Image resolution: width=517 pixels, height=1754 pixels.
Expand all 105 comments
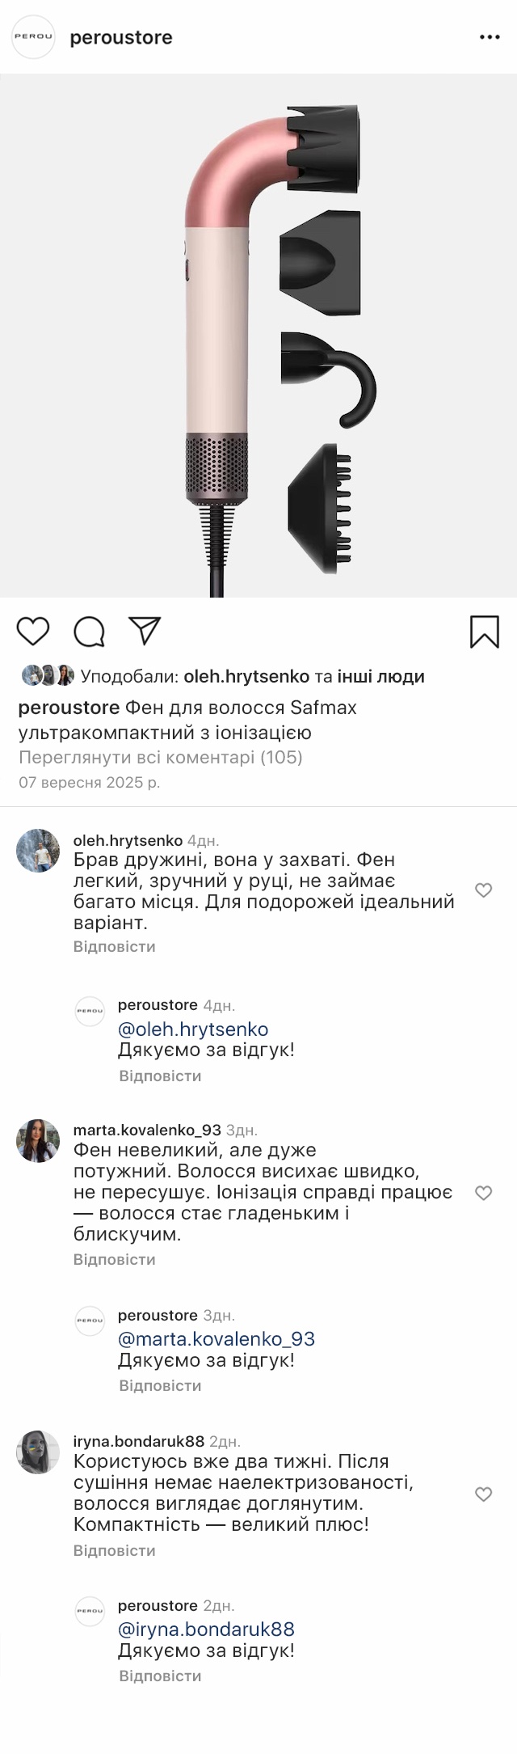tap(160, 758)
